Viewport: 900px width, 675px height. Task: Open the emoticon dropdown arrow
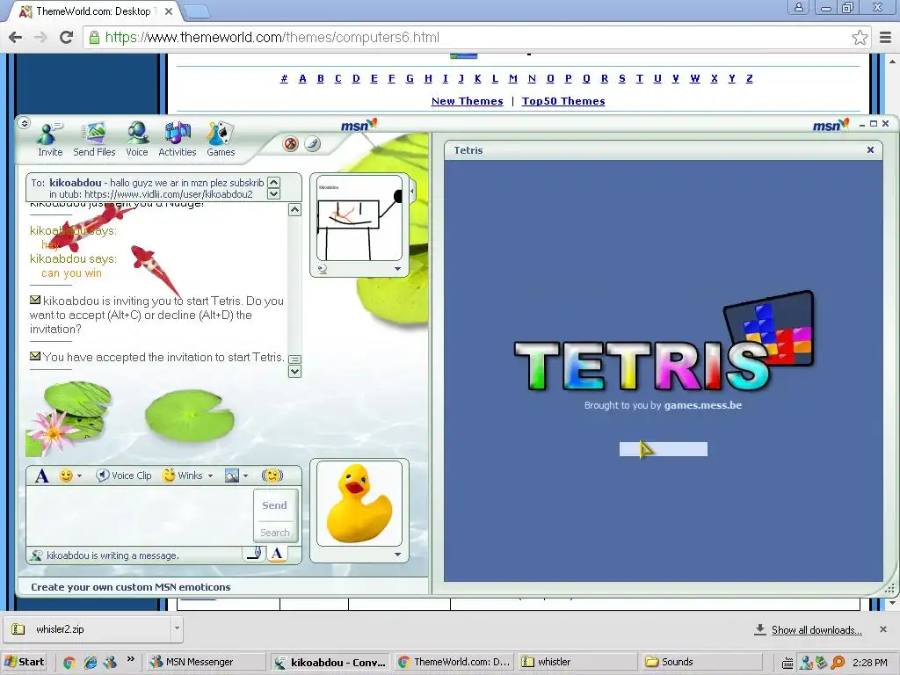click(79, 475)
